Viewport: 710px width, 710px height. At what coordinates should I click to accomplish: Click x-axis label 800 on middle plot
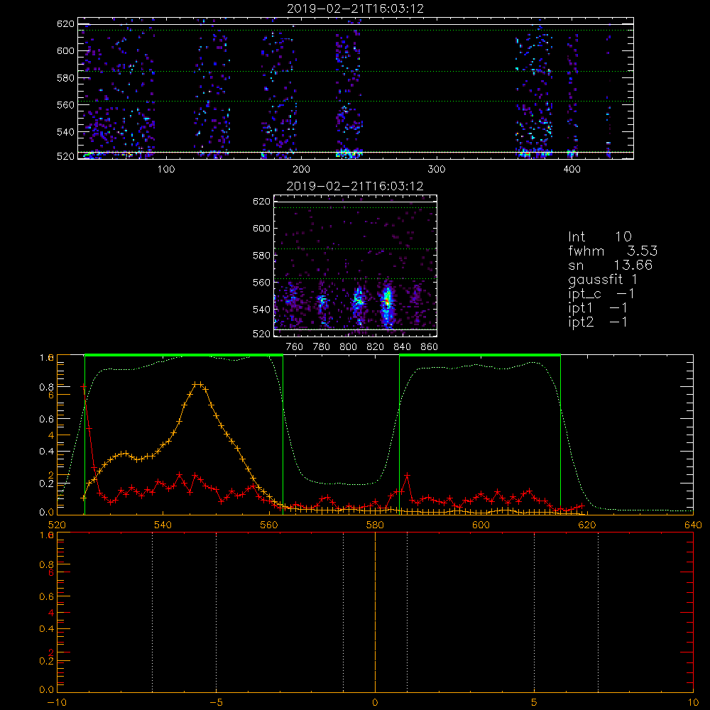coord(348,347)
